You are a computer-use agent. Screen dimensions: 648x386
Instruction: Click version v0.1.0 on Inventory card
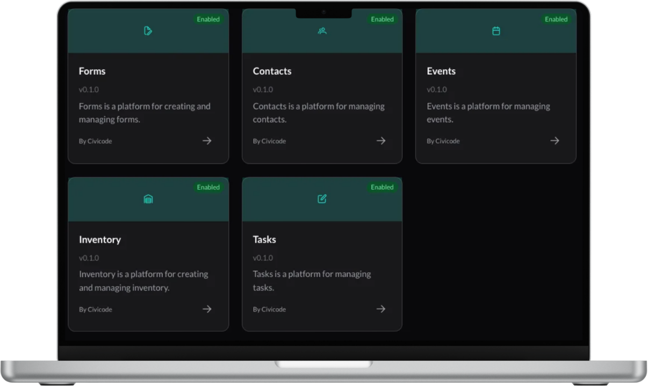coord(89,258)
